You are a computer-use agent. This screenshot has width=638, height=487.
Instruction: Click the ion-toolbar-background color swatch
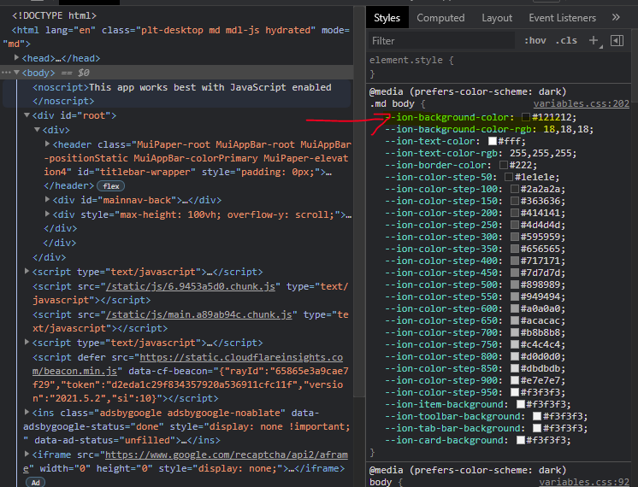click(537, 416)
